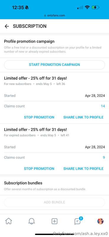
Task: Share link to profile for new subscribers offer
Action: tap(83, 117)
